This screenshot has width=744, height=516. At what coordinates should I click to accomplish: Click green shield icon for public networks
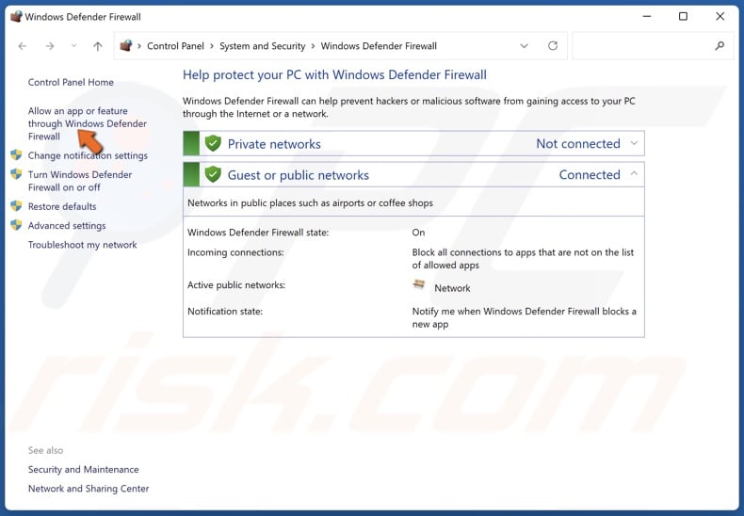point(213,174)
